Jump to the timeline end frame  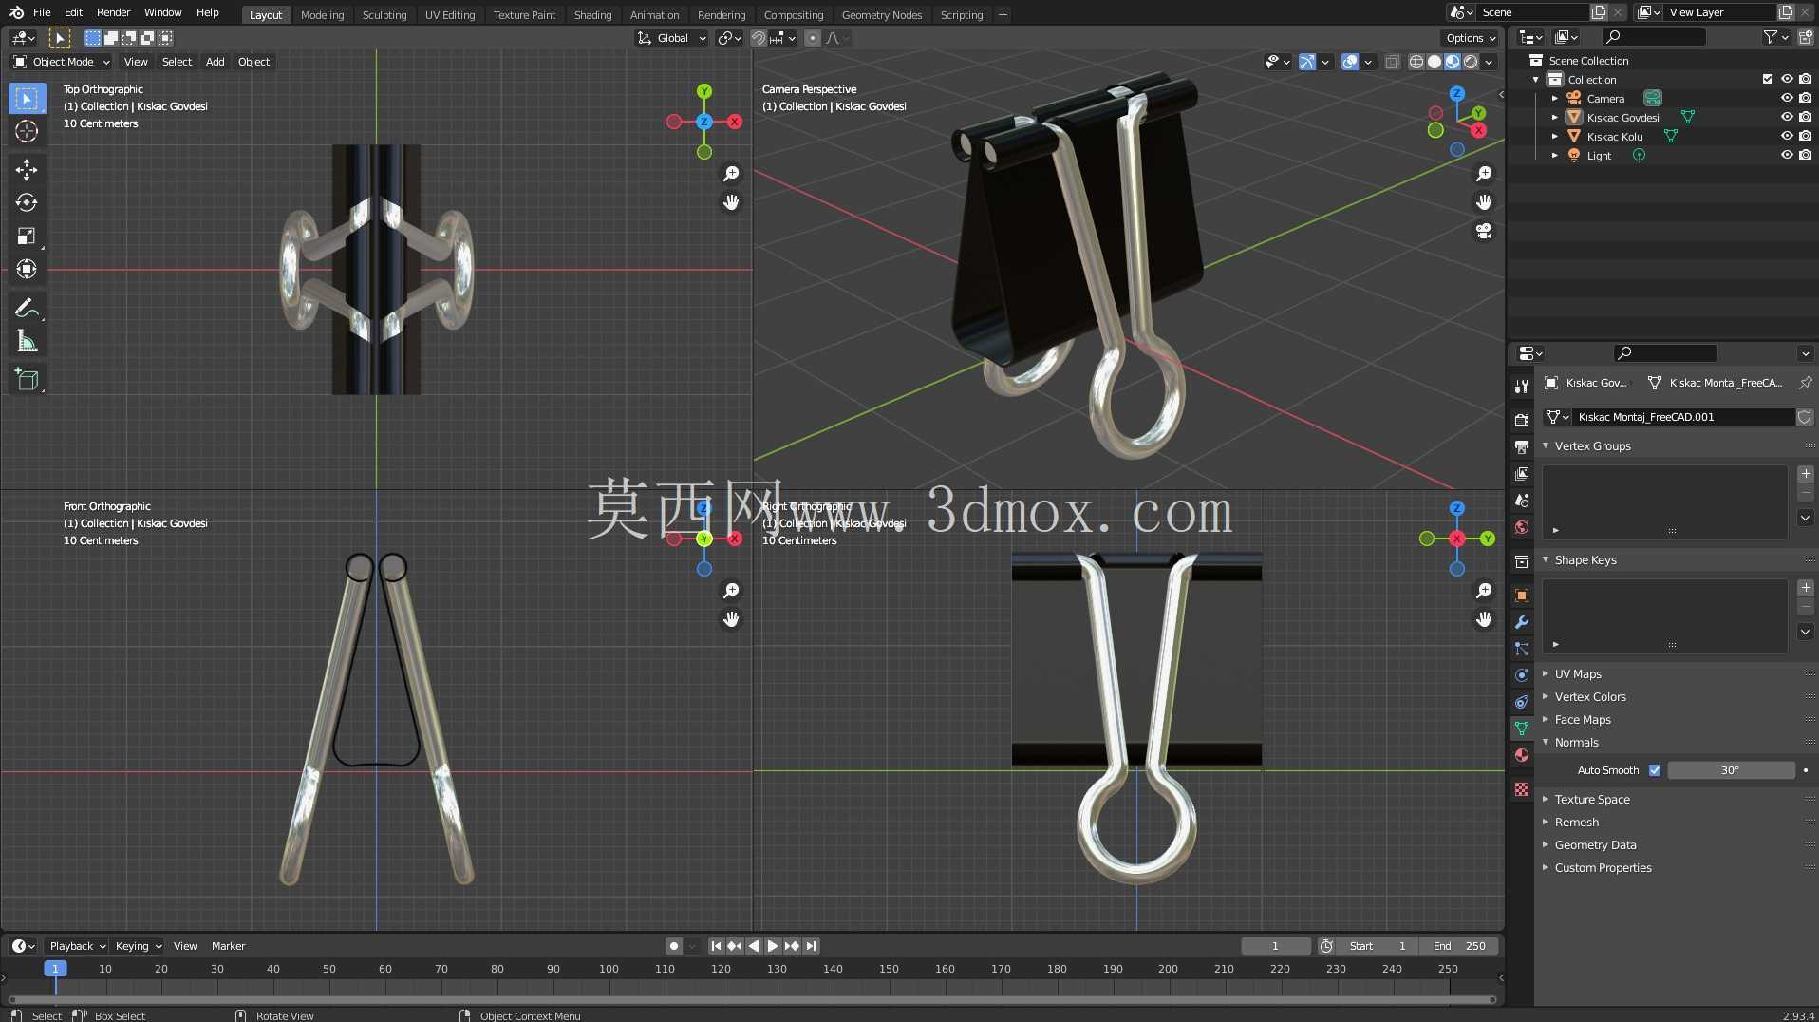811,946
